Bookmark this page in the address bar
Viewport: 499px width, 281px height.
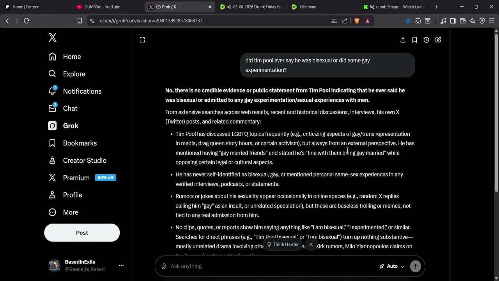coord(80,21)
